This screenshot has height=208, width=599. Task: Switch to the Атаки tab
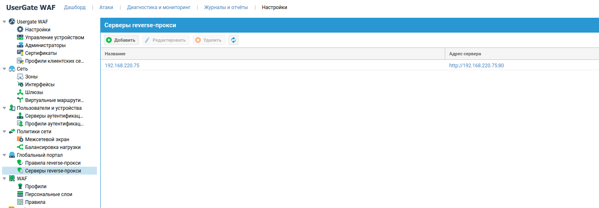click(106, 7)
